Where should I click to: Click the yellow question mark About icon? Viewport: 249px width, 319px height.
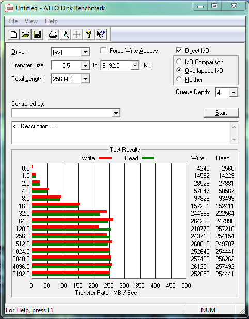(89, 34)
